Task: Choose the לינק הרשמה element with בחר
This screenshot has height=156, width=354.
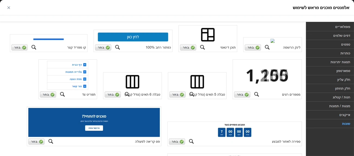Action: (x=253, y=47)
